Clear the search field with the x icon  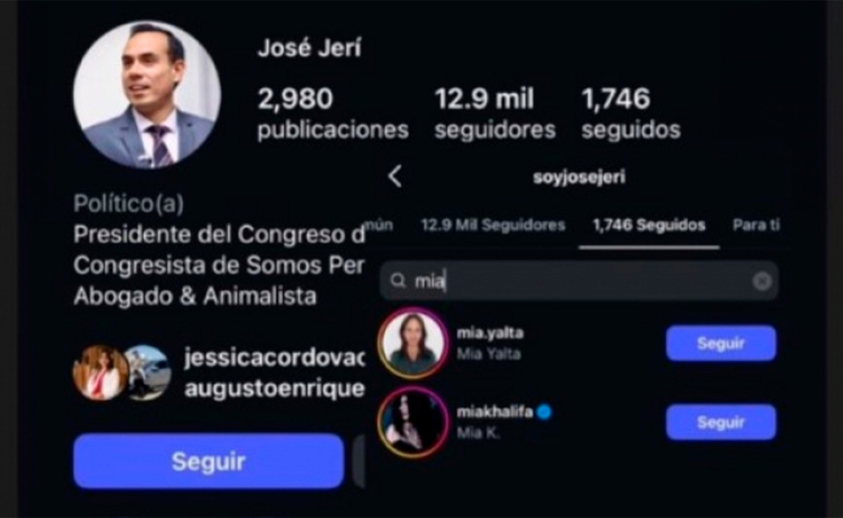pos(762,281)
